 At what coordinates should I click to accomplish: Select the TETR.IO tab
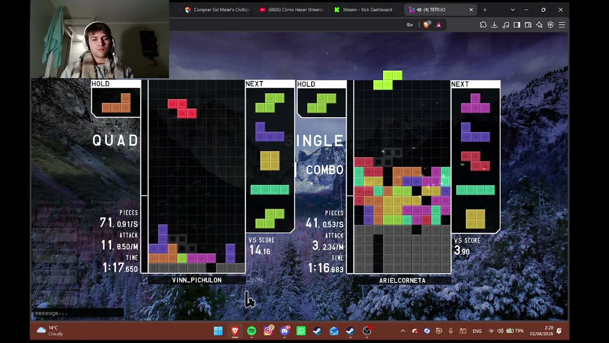(441, 10)
